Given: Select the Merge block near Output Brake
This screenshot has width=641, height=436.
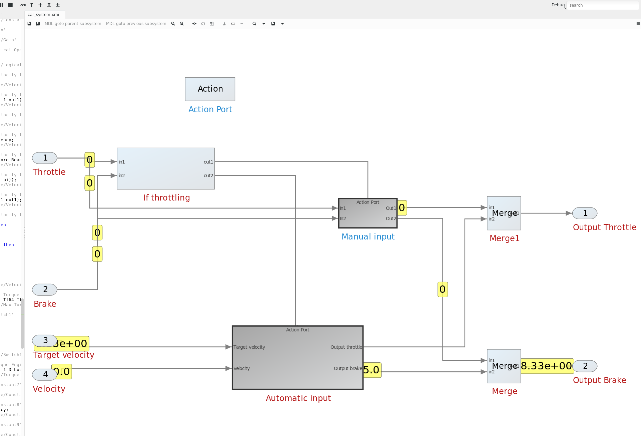Looking at the screenshot, I should [x=504, y=366].
